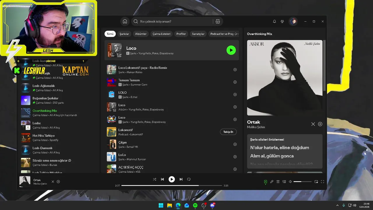Toggle shuffle playback
This screenshot has width=373, height=210.
(x=154, y=179)
